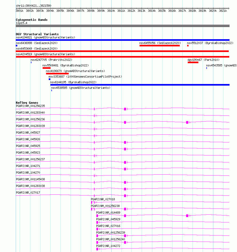Viewport: 237px width, 252px height.
Task: Click the last exon block of NM_014489
Action: pyautogui.click(x=187, y=216)
